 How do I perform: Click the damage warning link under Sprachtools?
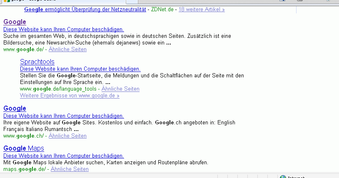pyautogui.click(x=80, y=69)
